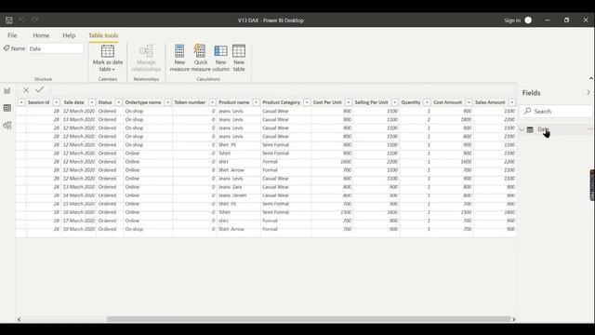Open more options for Data table
Viewport: 595px width, 335px height.
click(x=590, y=129)
